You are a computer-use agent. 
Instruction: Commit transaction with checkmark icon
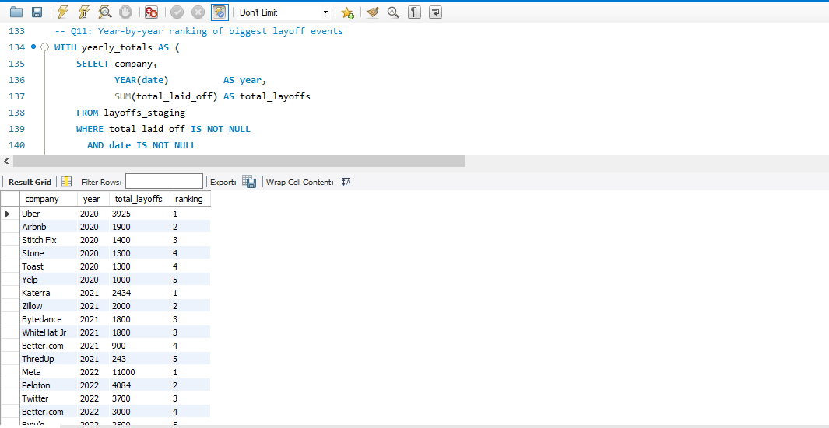[x=177, y=12]
